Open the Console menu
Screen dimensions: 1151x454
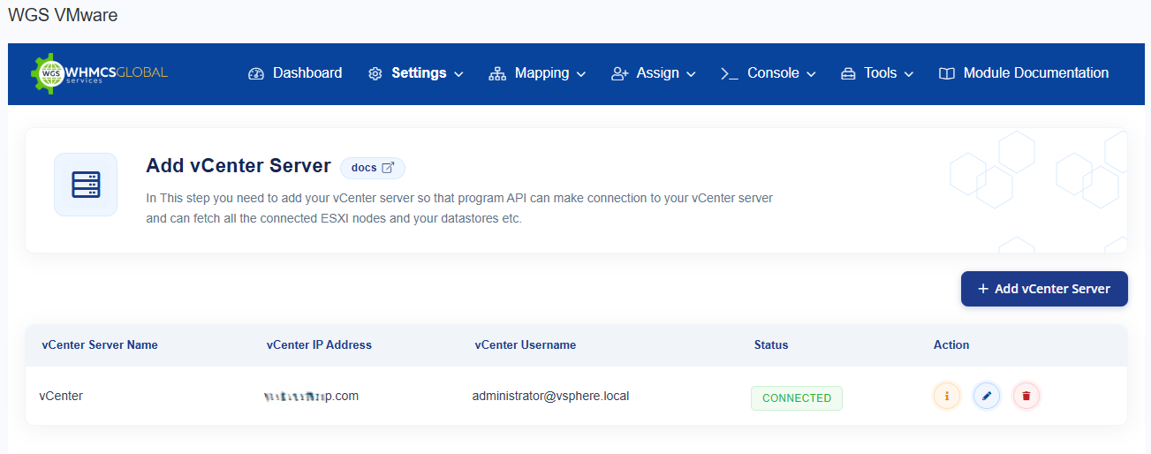[769, 73]
